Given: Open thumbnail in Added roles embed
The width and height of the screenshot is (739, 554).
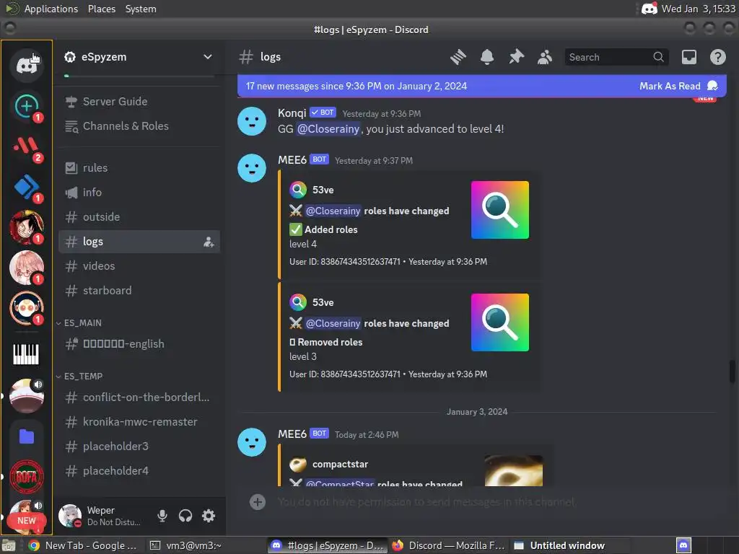Looking at the screenshot, I should 500,210.
